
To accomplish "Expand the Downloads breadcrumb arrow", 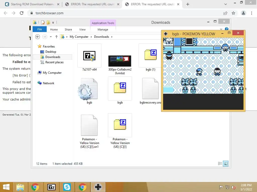I will pos(112,37).
